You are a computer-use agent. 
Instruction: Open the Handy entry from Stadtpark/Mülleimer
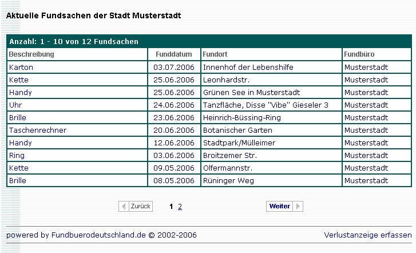point(21,143)
